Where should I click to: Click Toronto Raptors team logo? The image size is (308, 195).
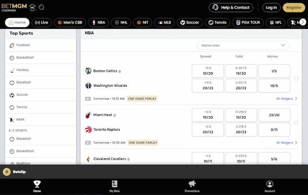pyautogui.click(x=88, y=129)
